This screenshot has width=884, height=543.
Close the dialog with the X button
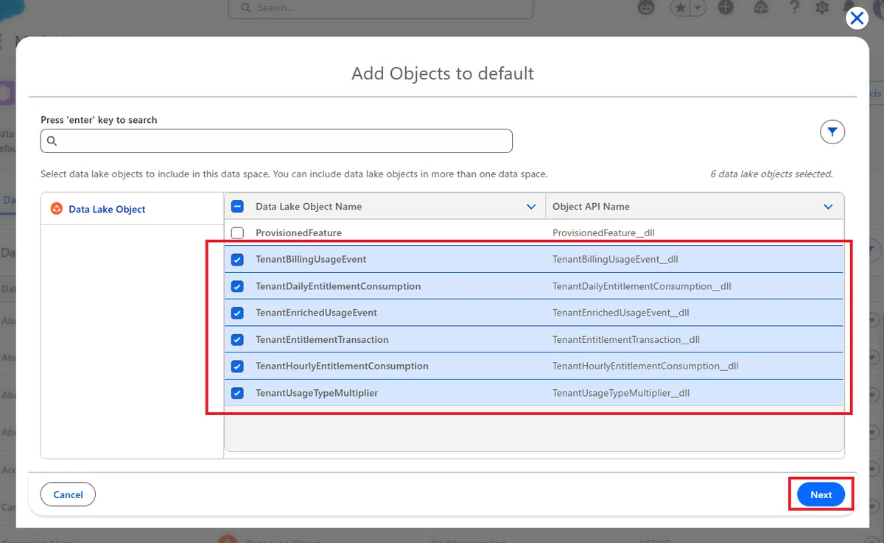[857, 18]
